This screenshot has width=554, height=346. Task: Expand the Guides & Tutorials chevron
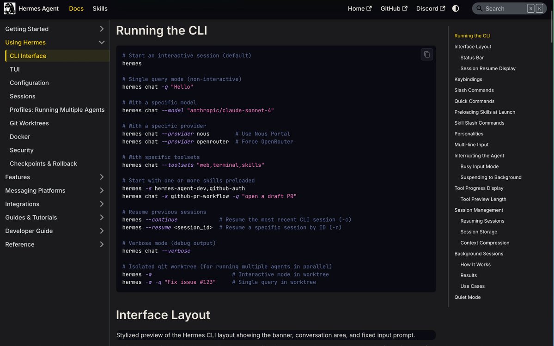(x=102, y=217)
